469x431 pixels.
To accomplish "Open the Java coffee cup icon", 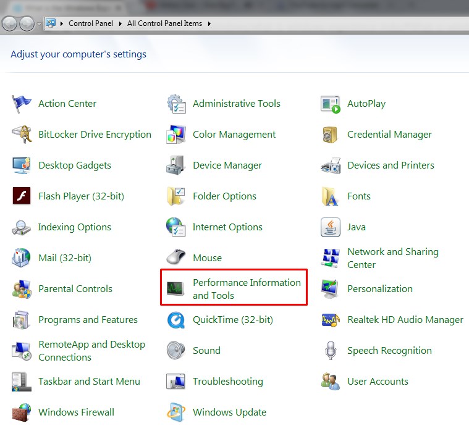I will (x=330, y=227).
